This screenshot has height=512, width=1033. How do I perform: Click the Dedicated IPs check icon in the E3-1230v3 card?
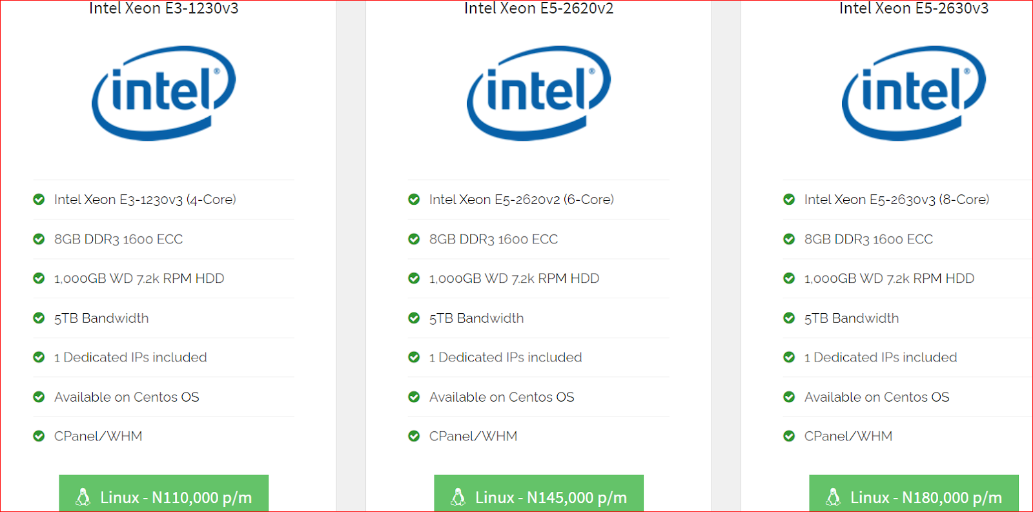tap(39, 357)
